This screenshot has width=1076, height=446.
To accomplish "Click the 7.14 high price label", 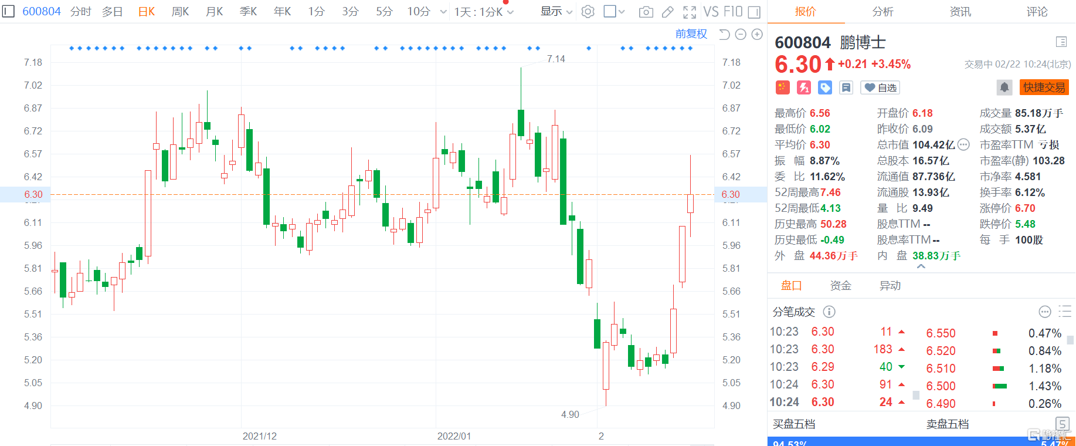I will click(x=556, y=59).
